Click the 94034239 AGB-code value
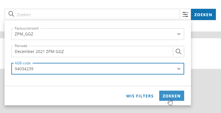This screenshot has height=113, width=221. click(x=24, y=69)
